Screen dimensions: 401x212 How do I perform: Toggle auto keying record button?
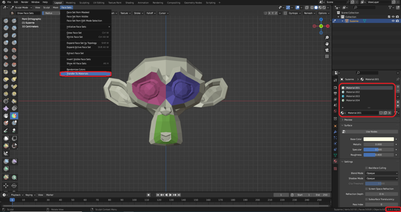click(148, 195)
